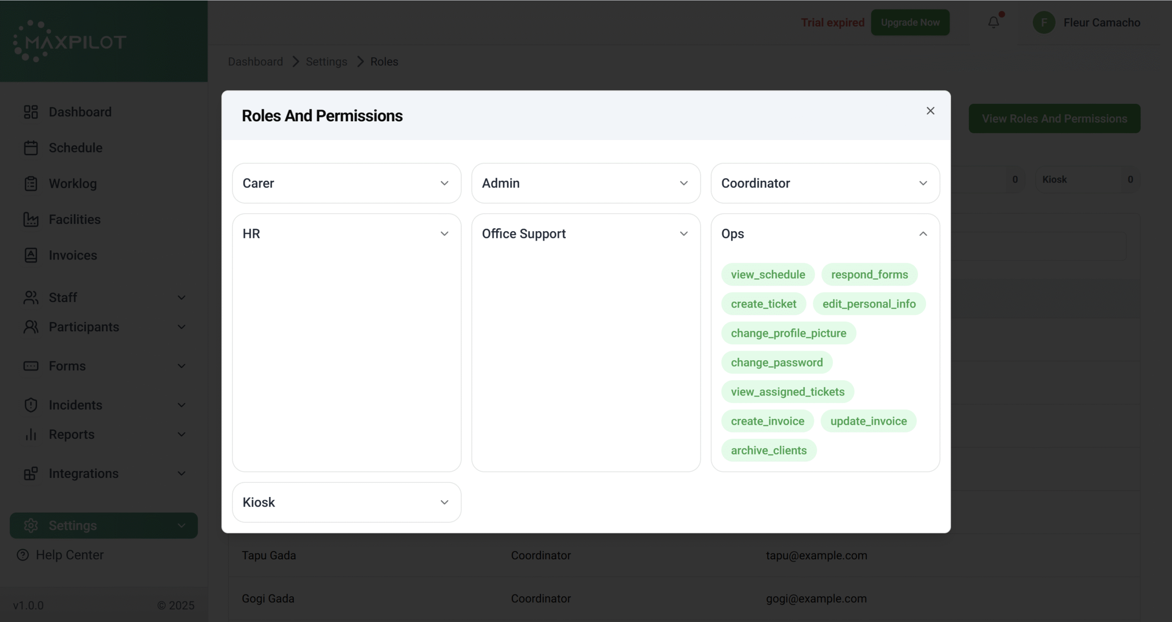
Task: Click the Upgrade Now button
Action: pyautogui.click(x=910, y=22)
